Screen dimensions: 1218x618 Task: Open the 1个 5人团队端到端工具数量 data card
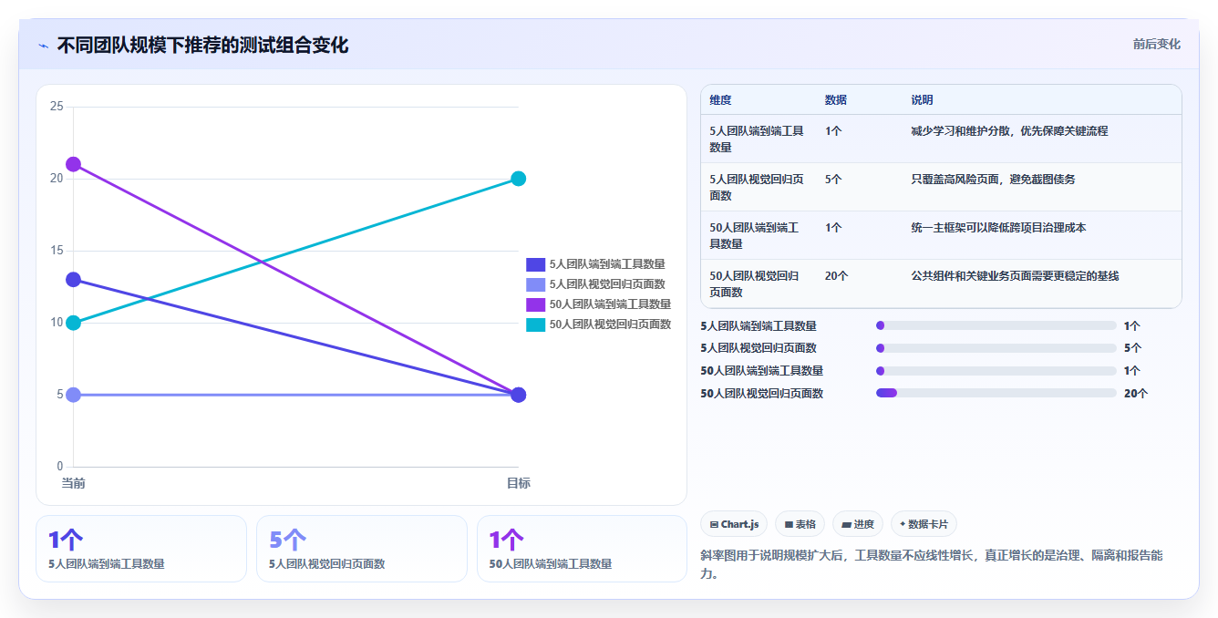pos(141,549)
